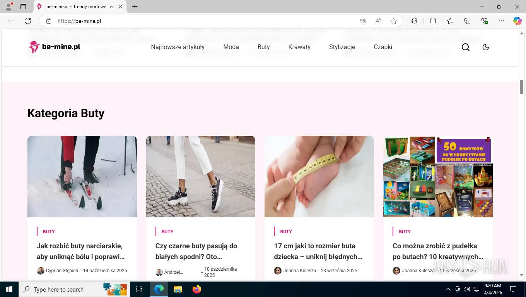Click the address bar URL field
This screenshot has height=297, width=526.
[x=205, y=21]
